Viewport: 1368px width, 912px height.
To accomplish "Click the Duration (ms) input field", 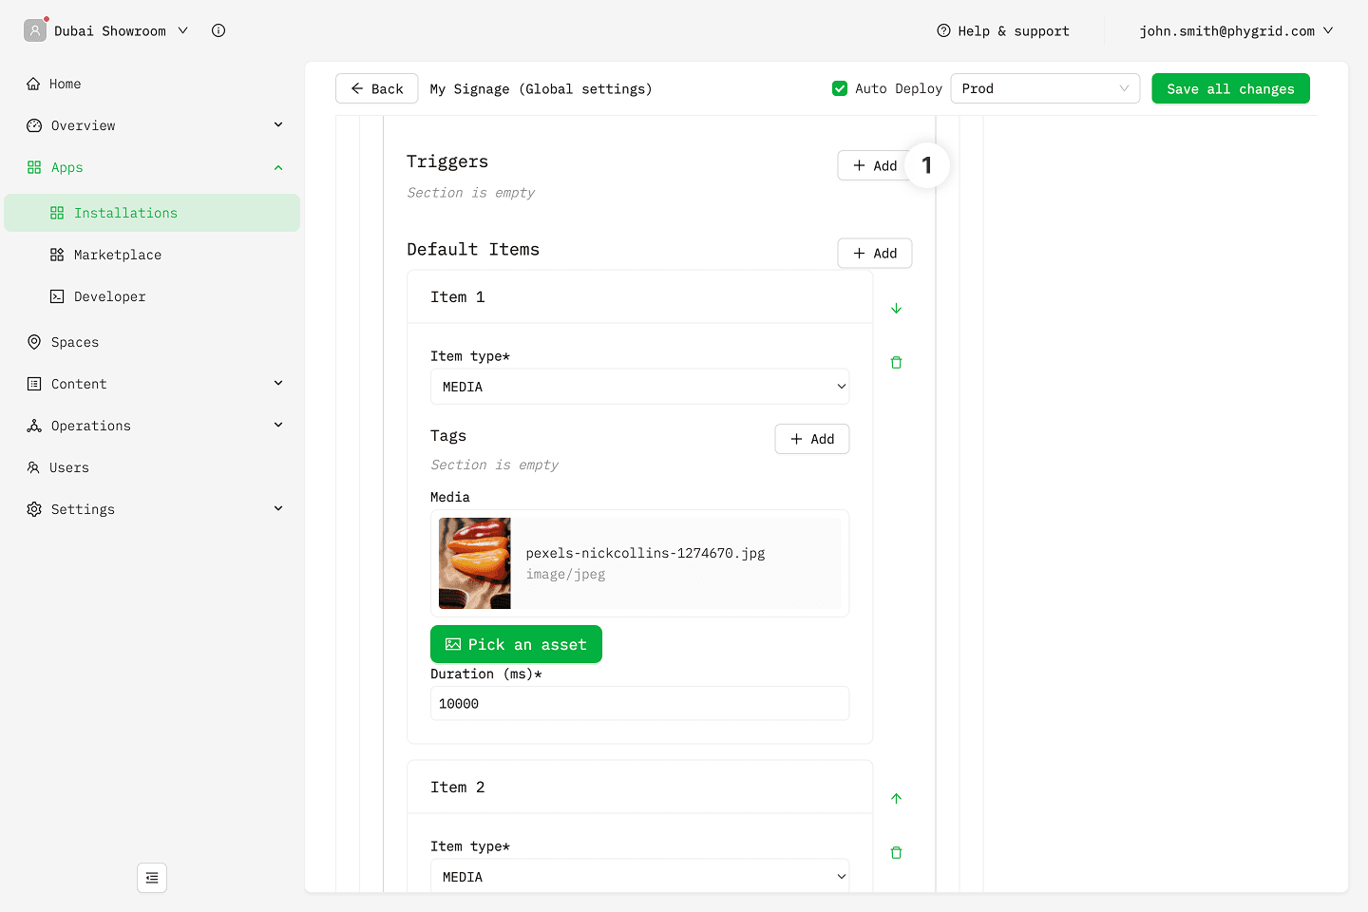I will pos(639,704).
